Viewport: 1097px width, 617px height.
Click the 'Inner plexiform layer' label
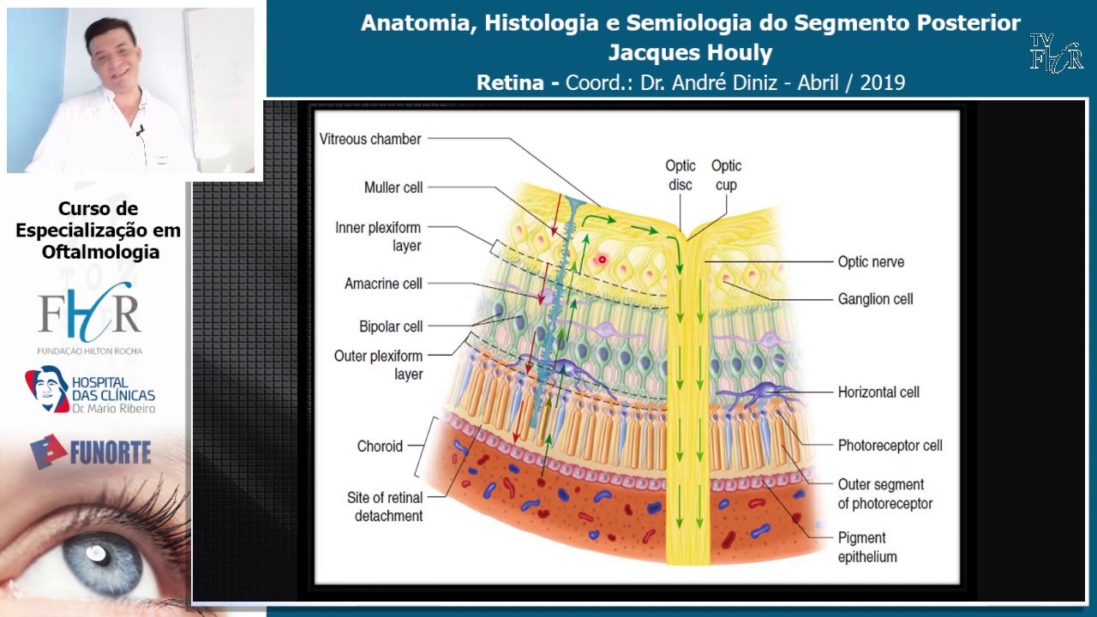point(379,237)
